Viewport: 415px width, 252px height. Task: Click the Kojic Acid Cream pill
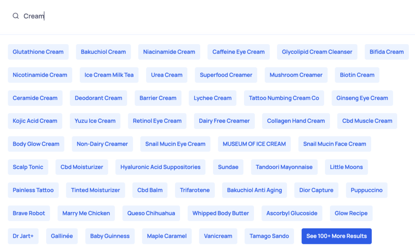tap(35, 121)
